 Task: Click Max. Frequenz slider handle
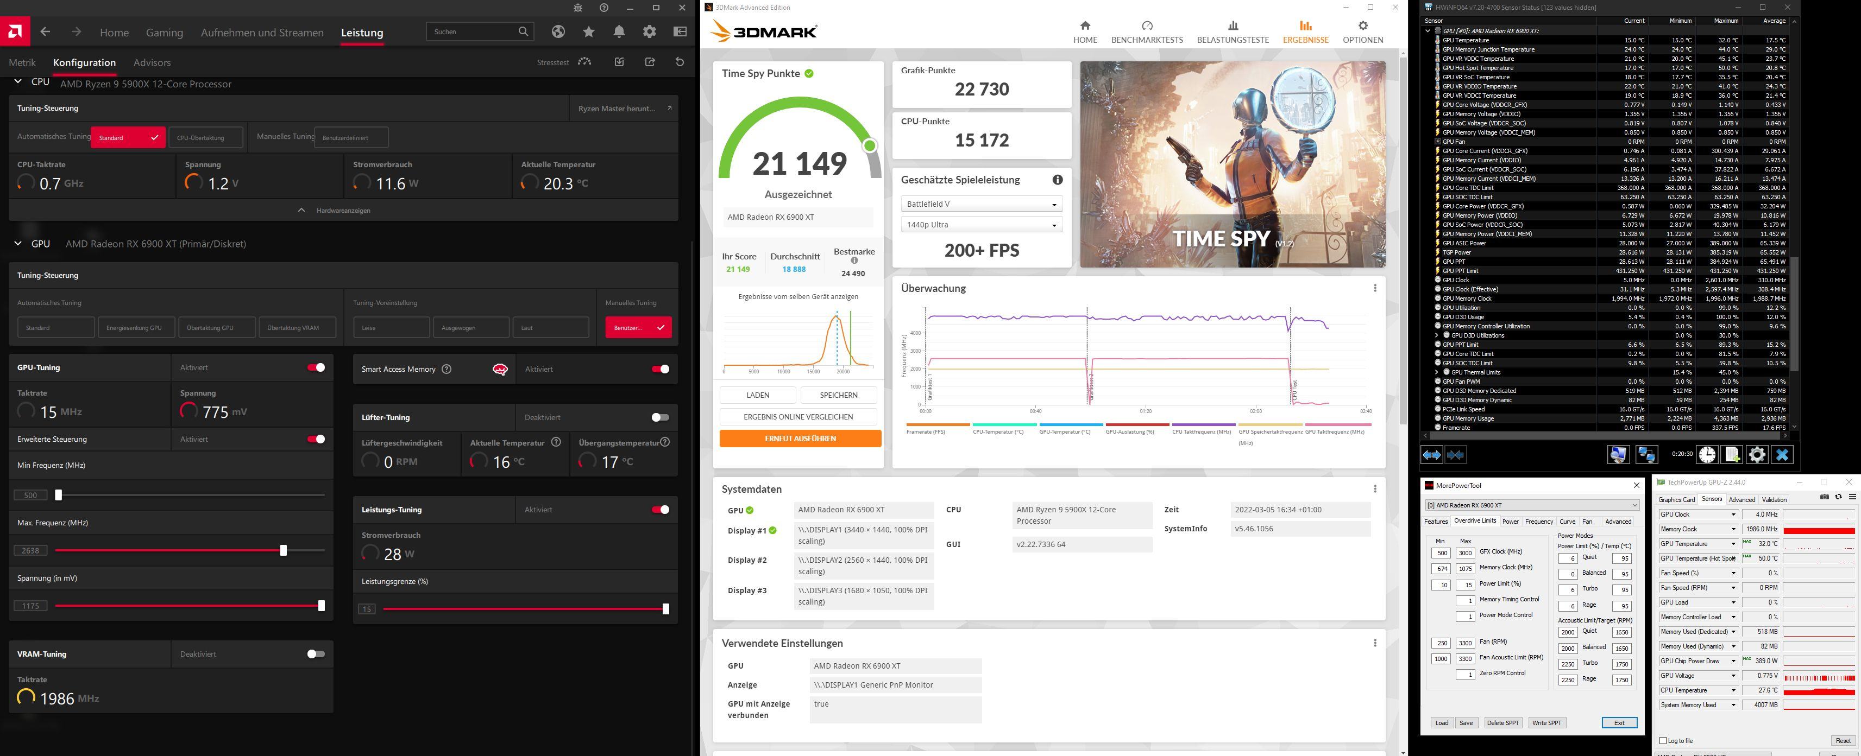coord(283,550)
